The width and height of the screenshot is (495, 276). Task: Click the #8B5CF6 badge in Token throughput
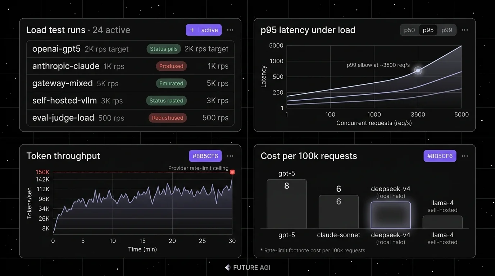(x=205, y=156)
